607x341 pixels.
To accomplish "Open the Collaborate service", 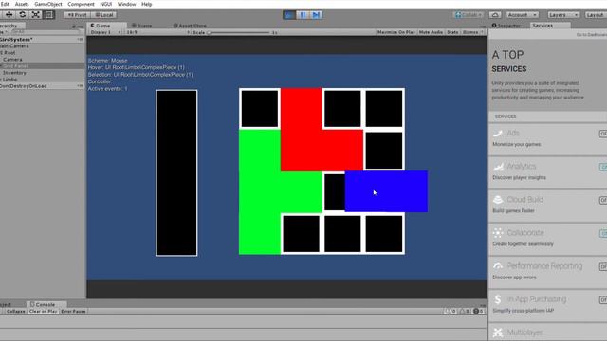I will [548, 239].
